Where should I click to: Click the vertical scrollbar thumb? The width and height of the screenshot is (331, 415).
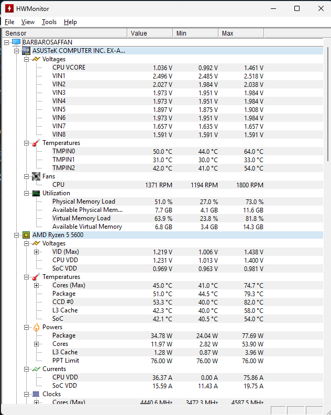tap(328, 103)
